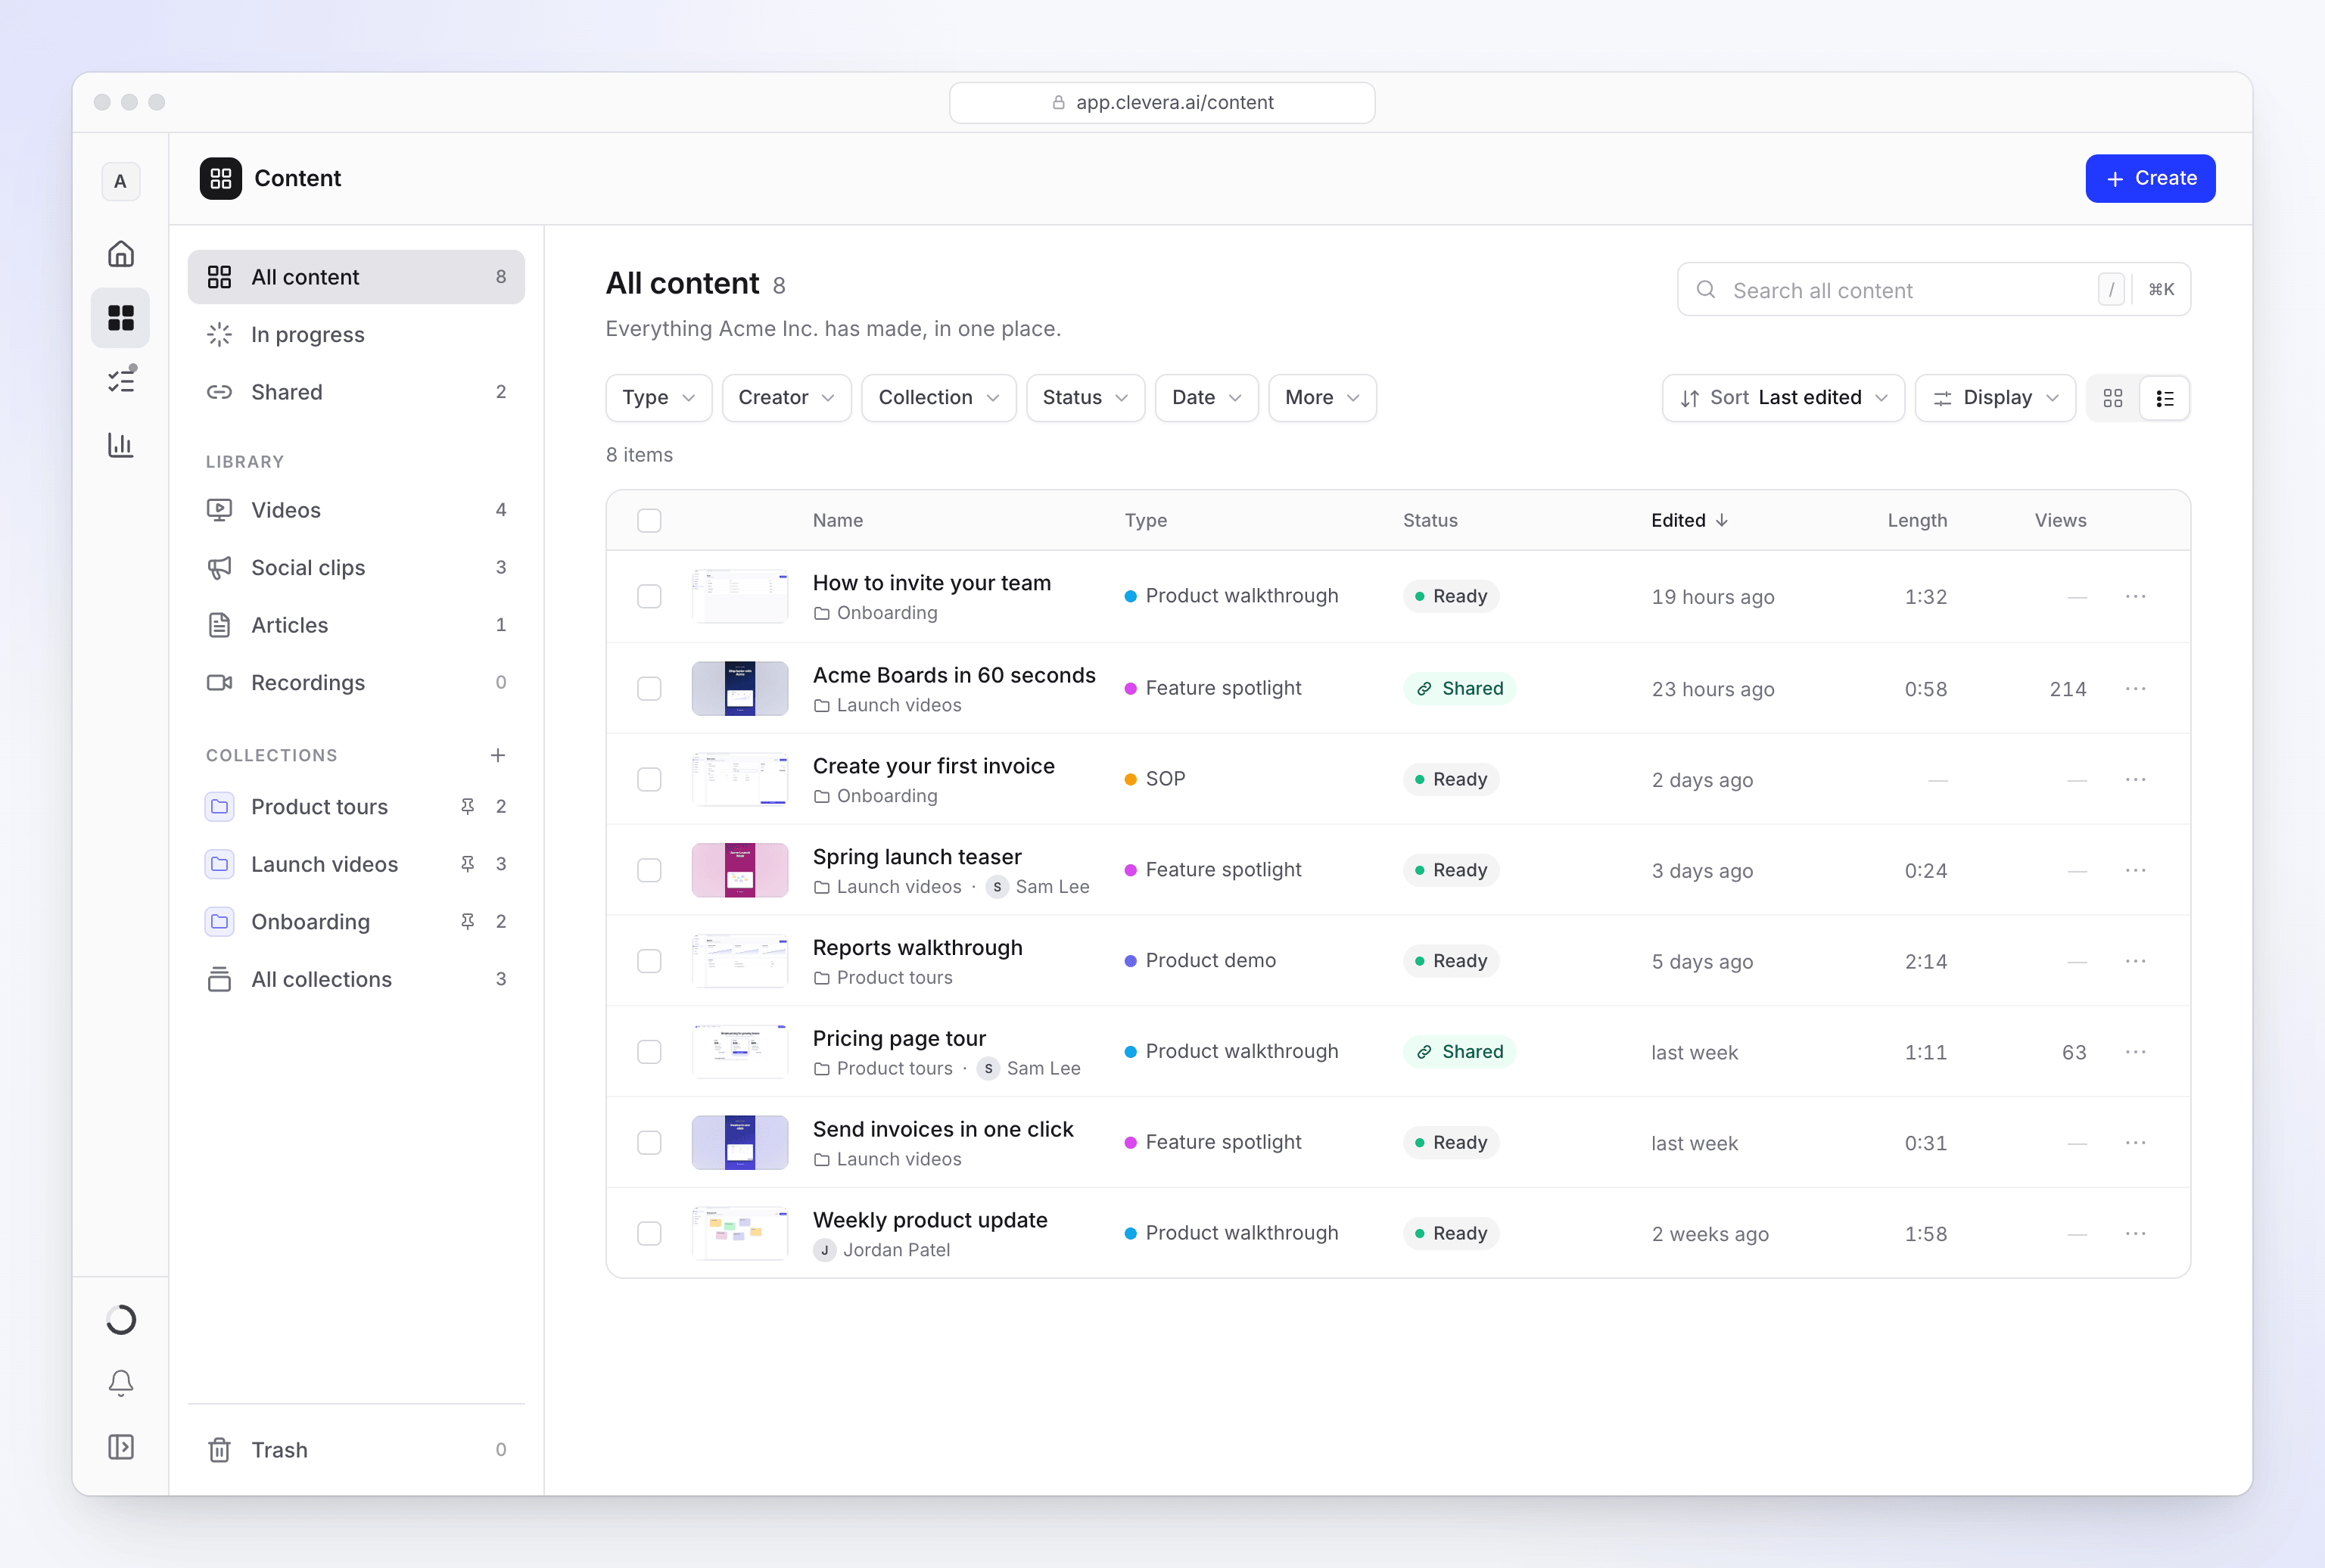Open the Display options dropdown
This screenshot has width=2325, height=1568.
[1995, 398]
